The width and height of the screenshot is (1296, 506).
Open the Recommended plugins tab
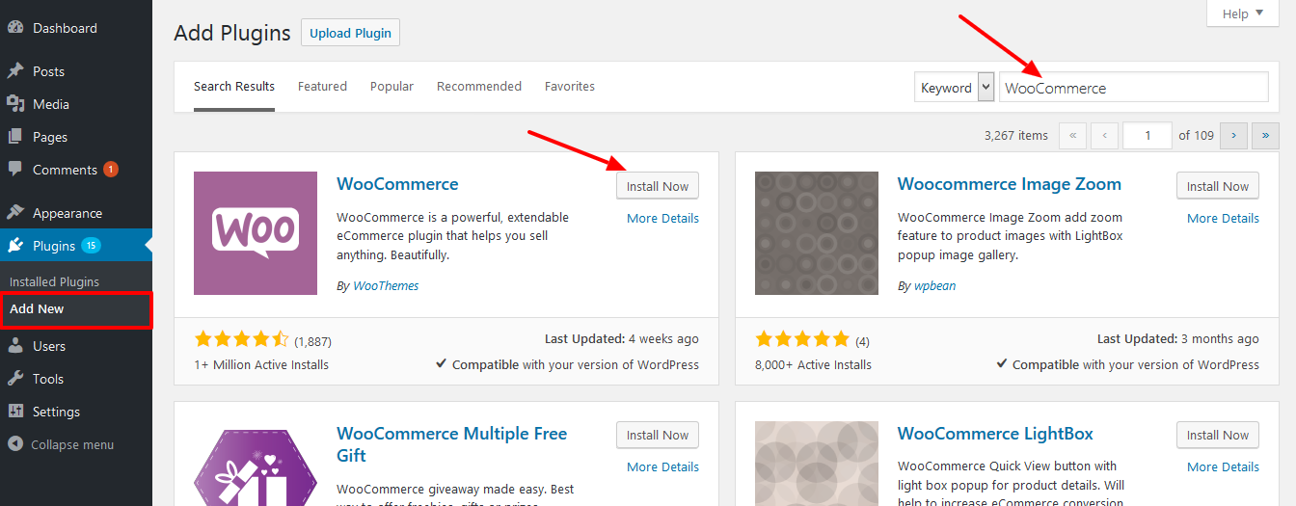(479, 87)
